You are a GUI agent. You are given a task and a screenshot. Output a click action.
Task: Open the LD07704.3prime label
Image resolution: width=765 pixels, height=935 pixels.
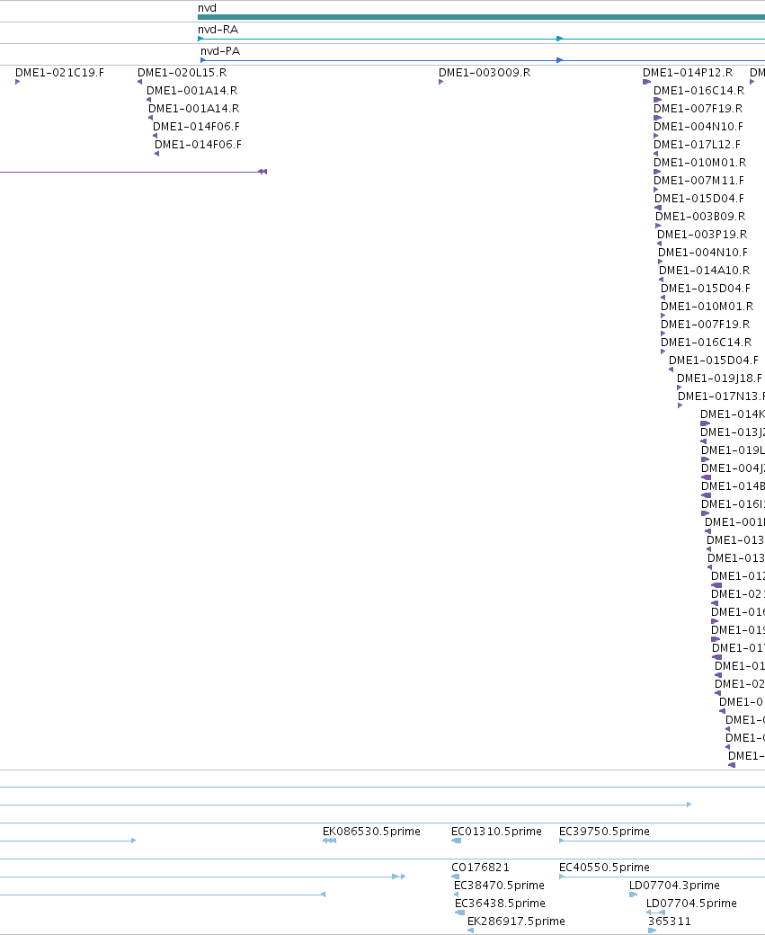pos(674,885)
